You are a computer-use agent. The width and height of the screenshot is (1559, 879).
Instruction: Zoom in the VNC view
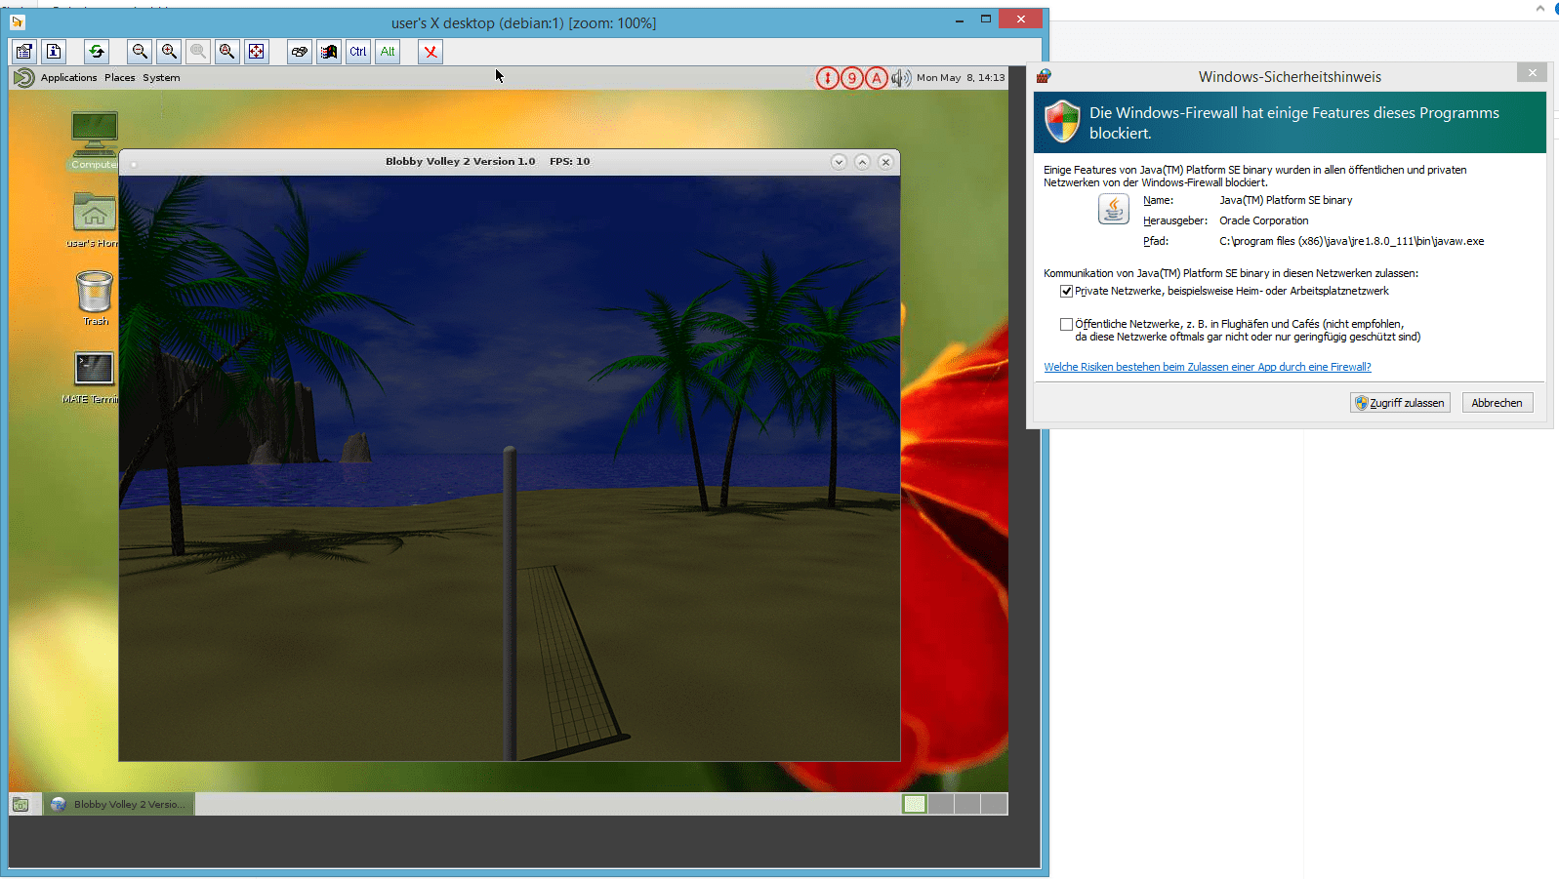pyautogui.click(x=169, y=52)
